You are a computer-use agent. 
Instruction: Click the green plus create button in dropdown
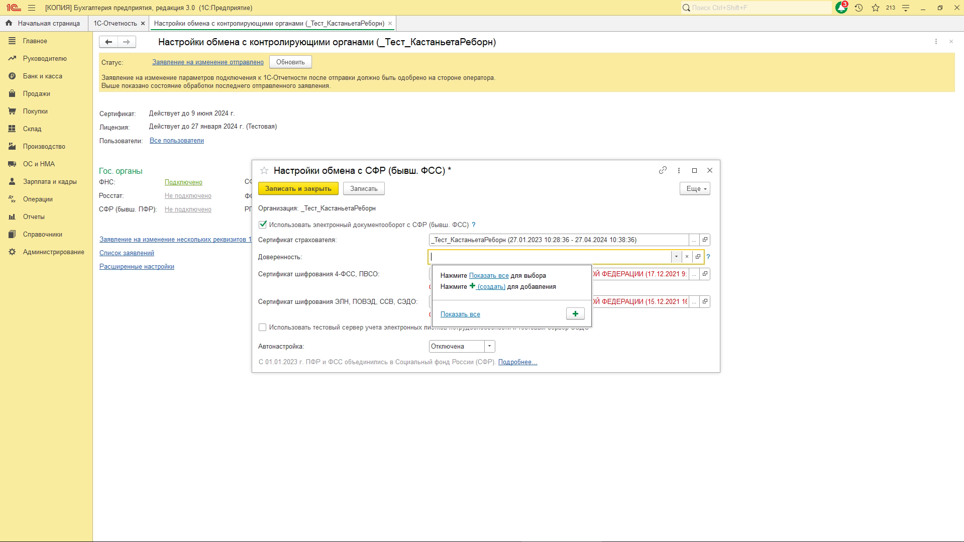tap(575, 314)
